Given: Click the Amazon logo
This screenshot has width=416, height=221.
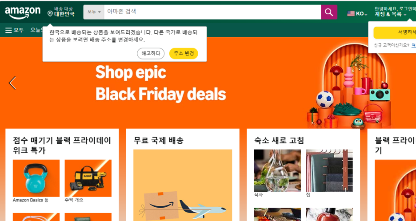Looking at the screenshot, I should coord(23,13).
